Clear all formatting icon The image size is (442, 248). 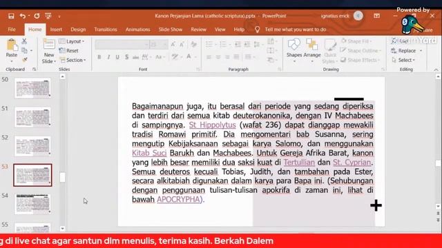coord(193,44)
